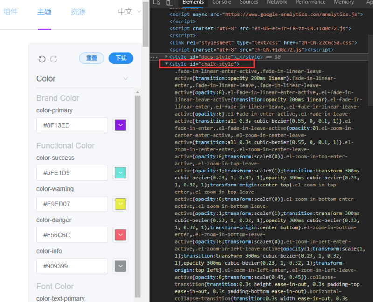Open the google-analytics script URL link

pyautogui.click(x=291, y=14)
